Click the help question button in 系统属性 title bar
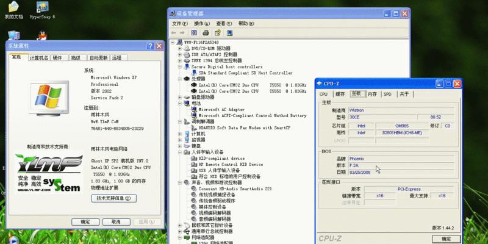Viewport: 488px width, 244px height. coord(150,46)
